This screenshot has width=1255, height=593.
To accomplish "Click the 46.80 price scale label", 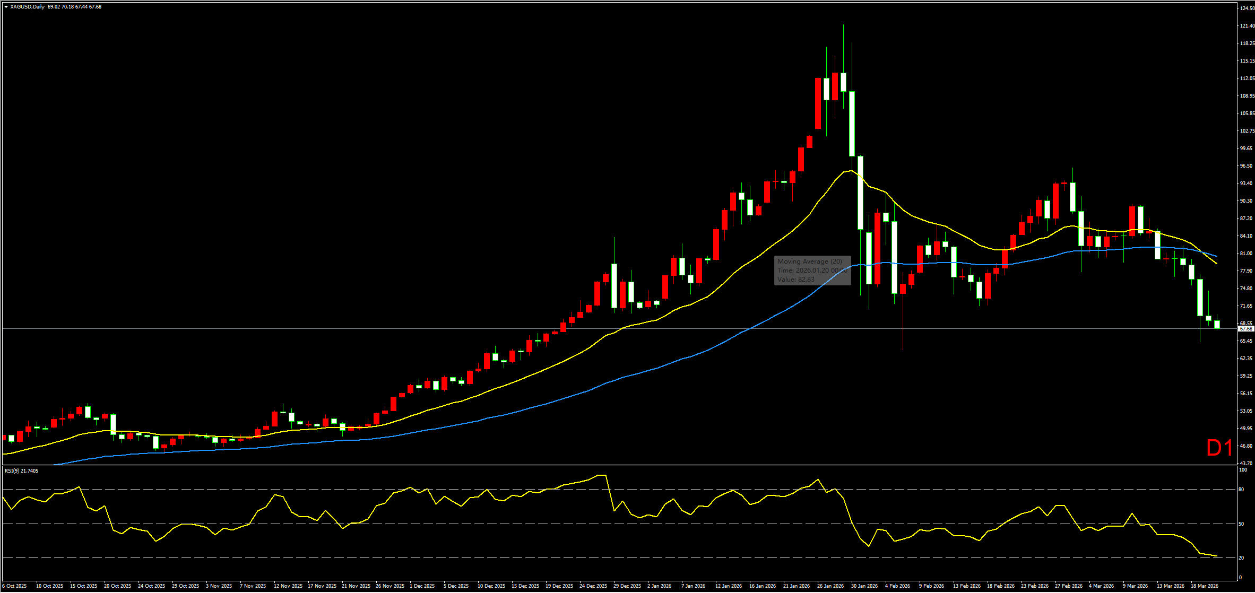I will [x=1247, y=446].
